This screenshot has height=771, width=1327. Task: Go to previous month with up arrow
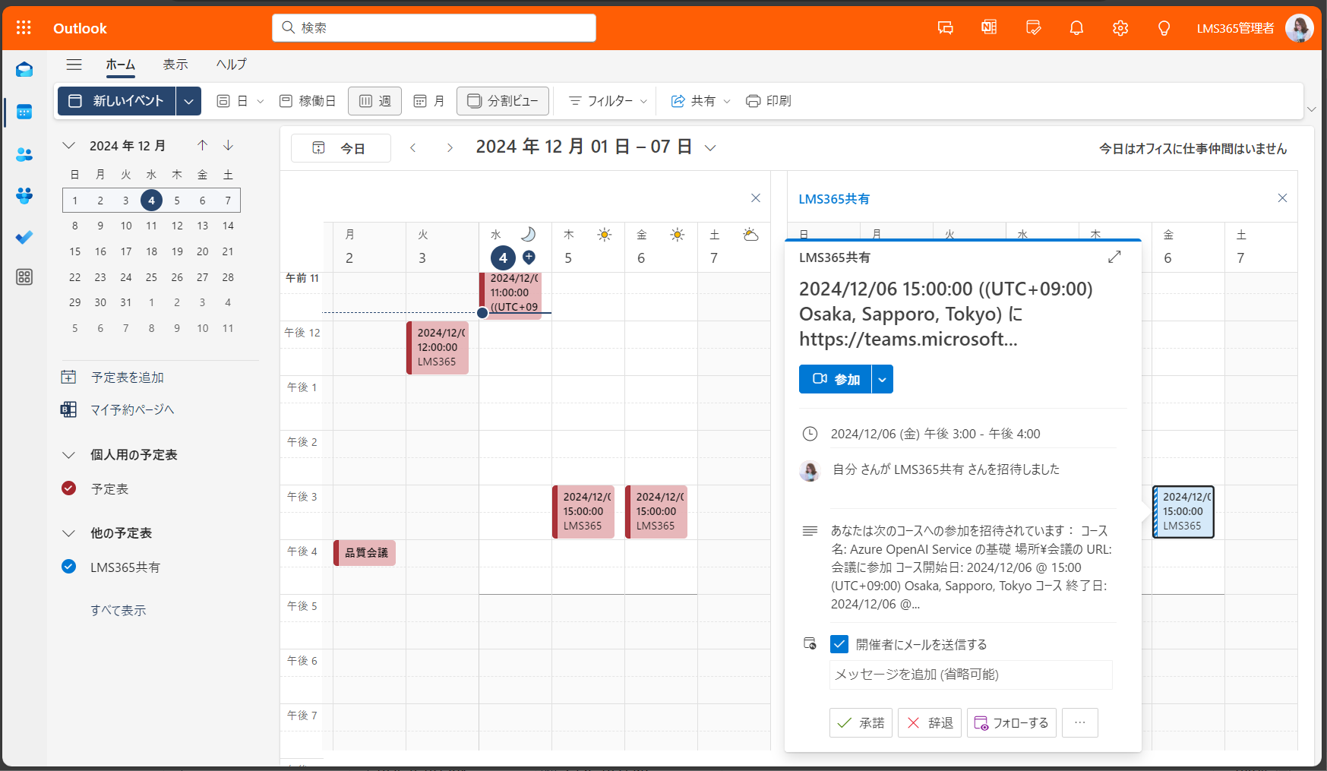[202, 145]
